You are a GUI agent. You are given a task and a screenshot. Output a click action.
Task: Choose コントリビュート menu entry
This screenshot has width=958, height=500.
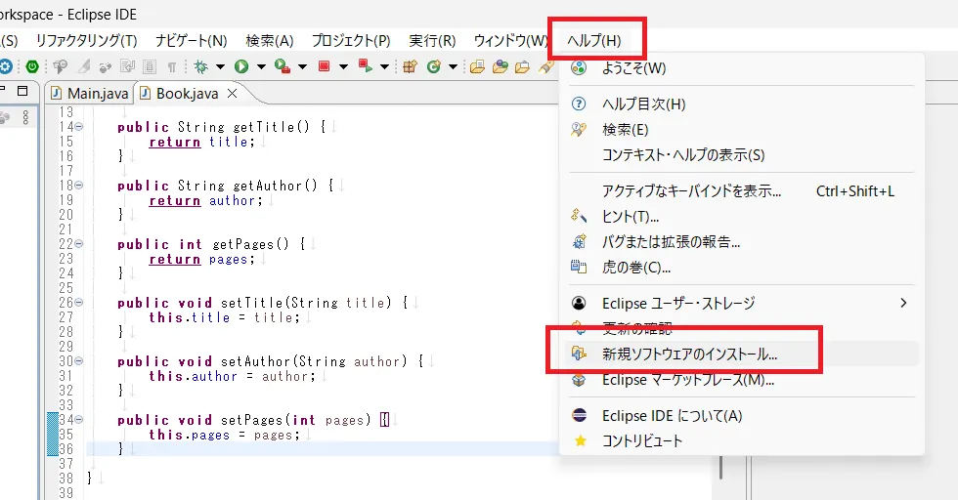tap(742, 440)
